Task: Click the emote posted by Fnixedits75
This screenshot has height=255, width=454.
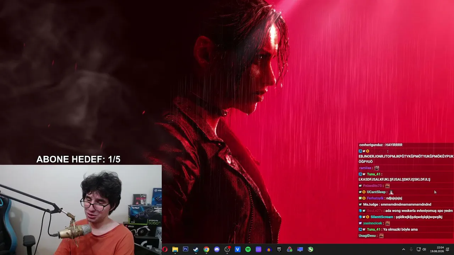Action: [x=387, y=186]
